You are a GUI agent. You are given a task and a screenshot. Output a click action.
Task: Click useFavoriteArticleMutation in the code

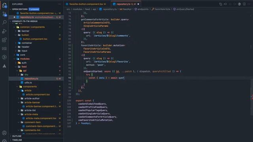point(95,120)
